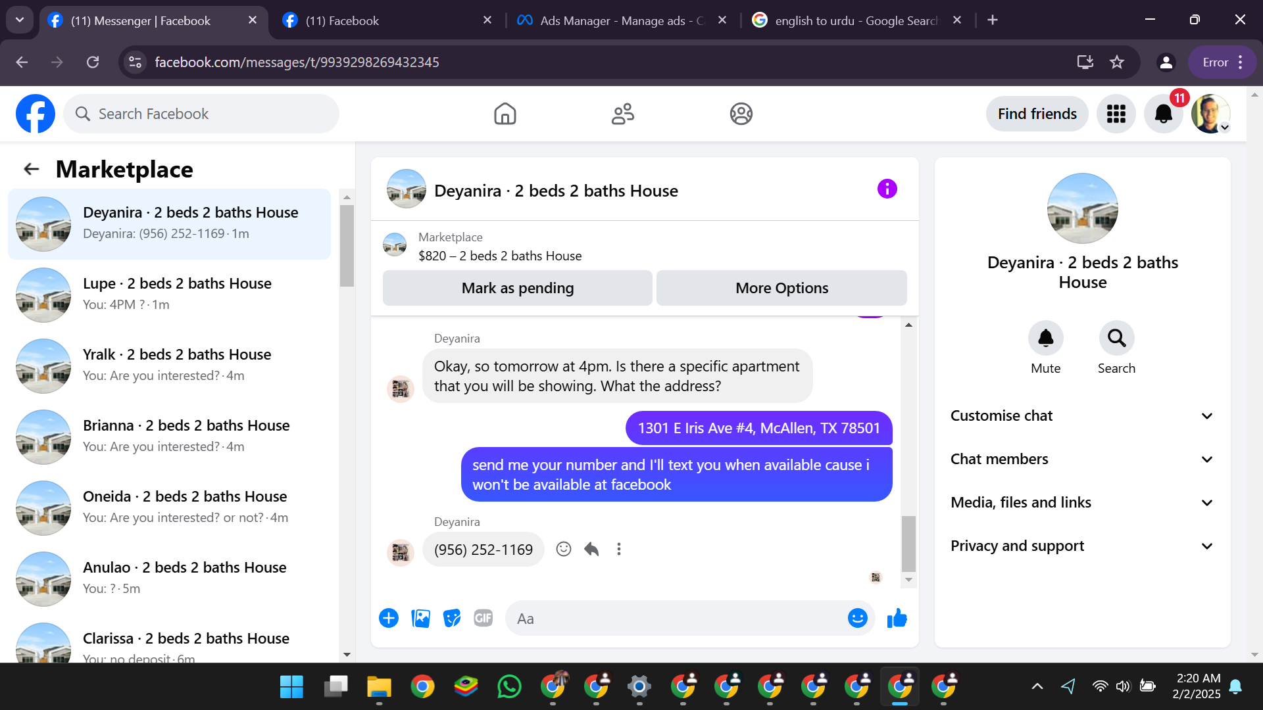React to the (956) 252-1169 message
The image size is (1263, 710).
tap(564, 550)
